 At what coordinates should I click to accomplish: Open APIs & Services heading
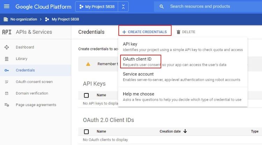tap(34, 32)
